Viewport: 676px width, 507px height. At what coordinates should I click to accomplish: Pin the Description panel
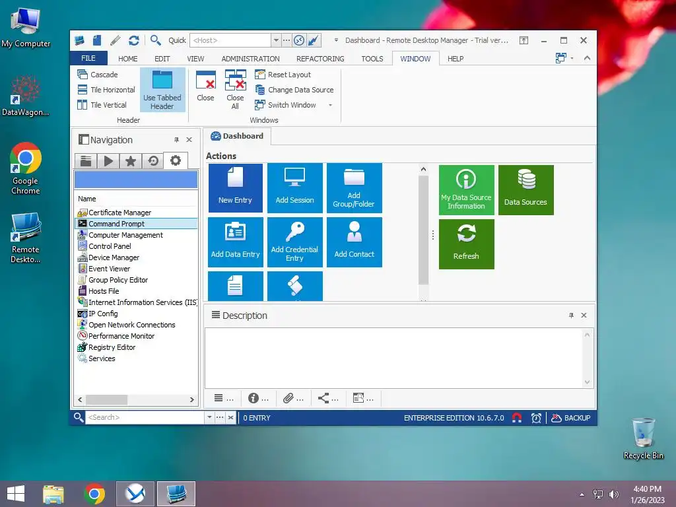571,315
